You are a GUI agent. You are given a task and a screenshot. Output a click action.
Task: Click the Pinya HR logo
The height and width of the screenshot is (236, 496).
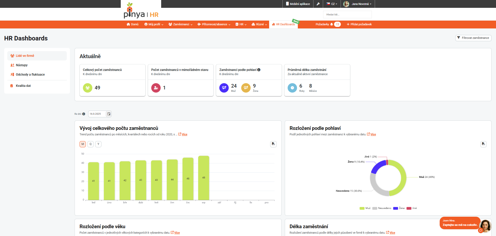click(x=141, y=10)
